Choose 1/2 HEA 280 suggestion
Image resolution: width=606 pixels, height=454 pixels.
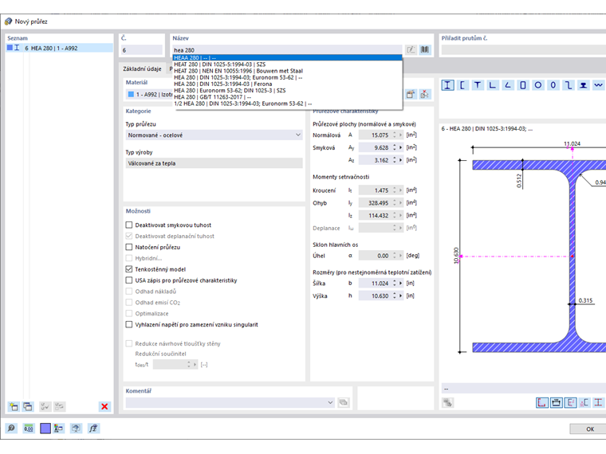288,104
